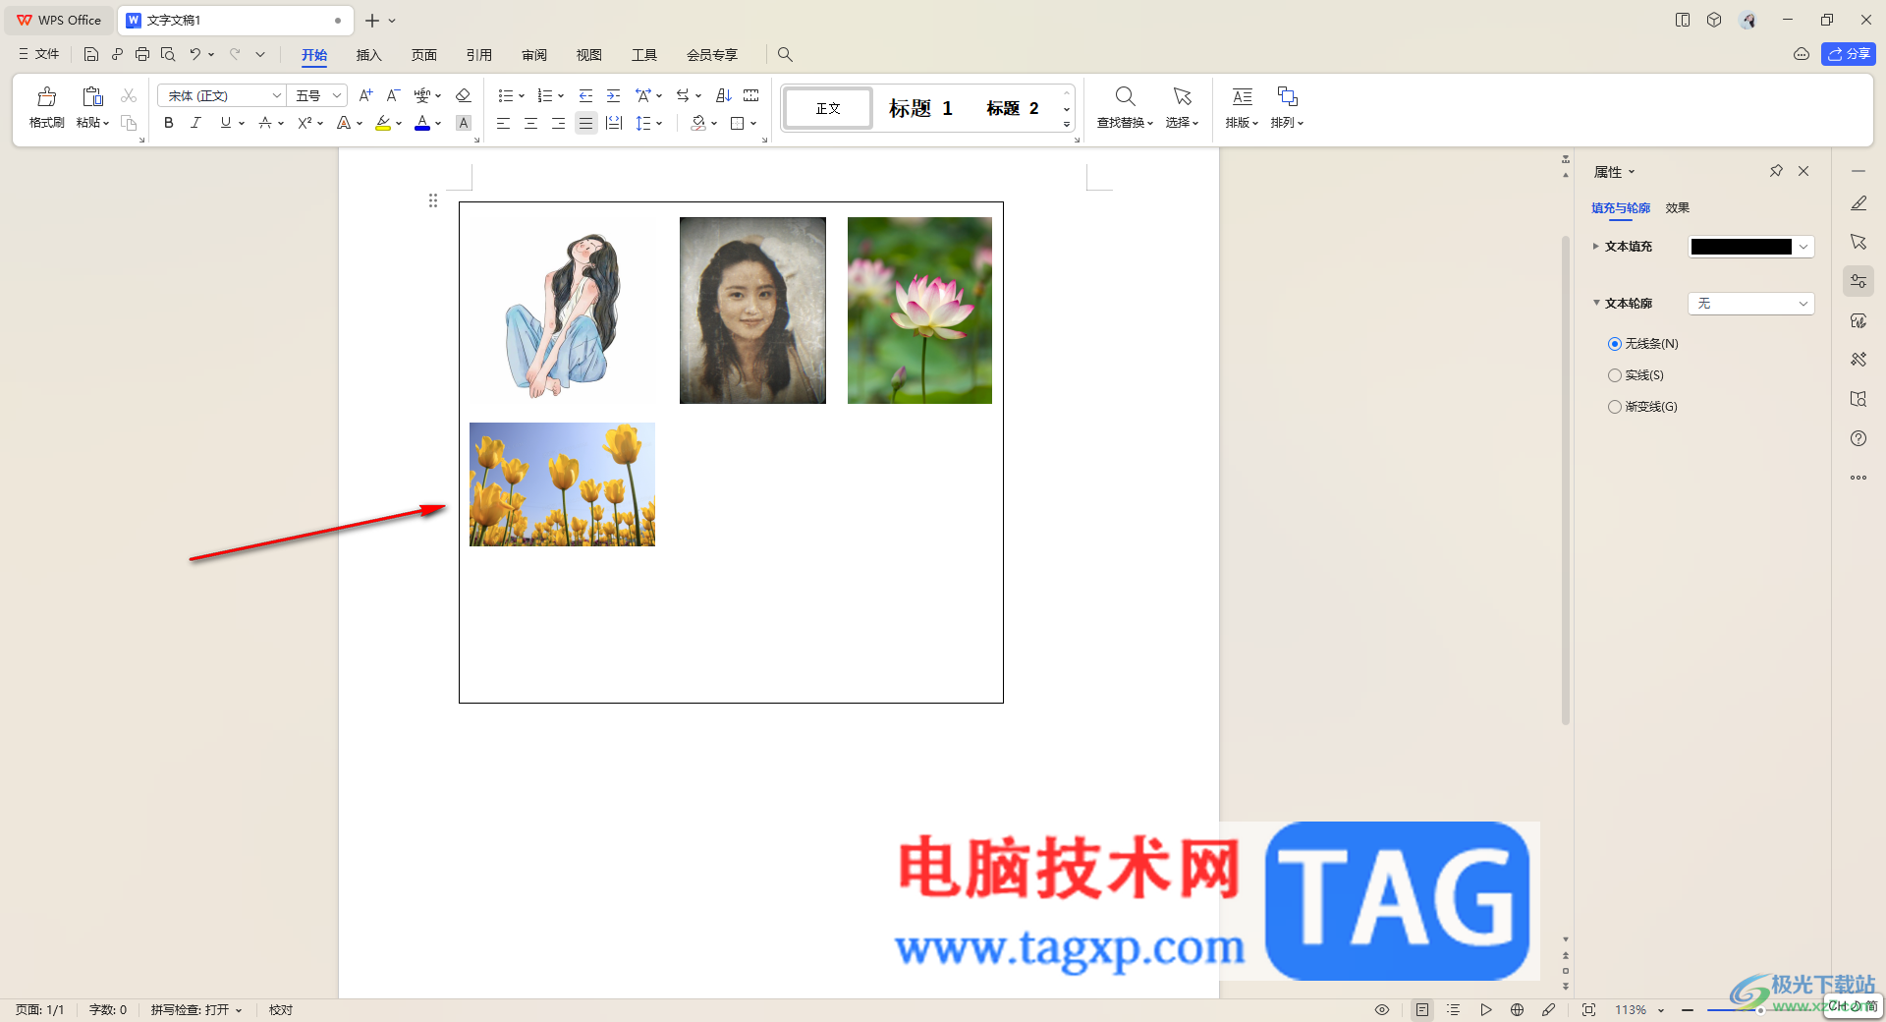The height and width of the screenshot is (1022, 1886).
Task: Align text to the left
Action: tap(503, 123)
